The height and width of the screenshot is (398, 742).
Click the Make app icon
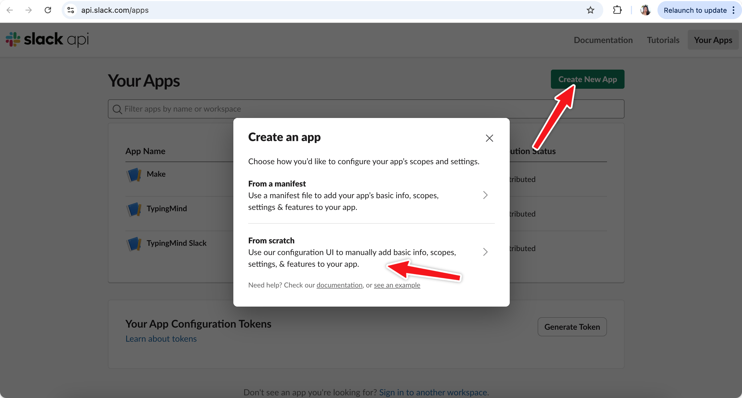point(134,175)
